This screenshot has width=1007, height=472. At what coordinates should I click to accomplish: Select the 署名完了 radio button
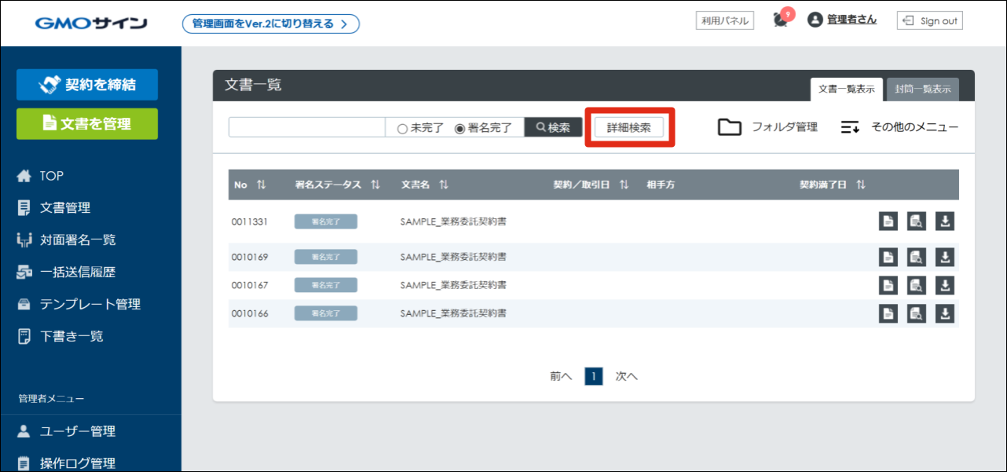pyautogui.click(x=460, y=128)
